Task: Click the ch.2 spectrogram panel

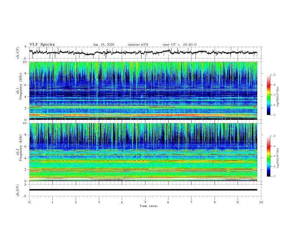Action: pyautogui.click(x=143, y=152)
